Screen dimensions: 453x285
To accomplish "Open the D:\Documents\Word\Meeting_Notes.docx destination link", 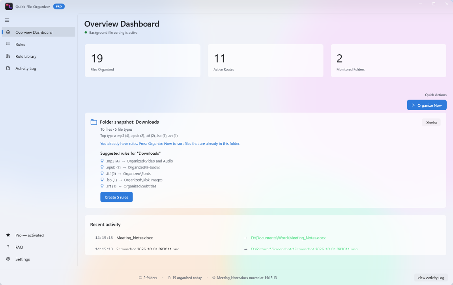I will pos(288,238).
